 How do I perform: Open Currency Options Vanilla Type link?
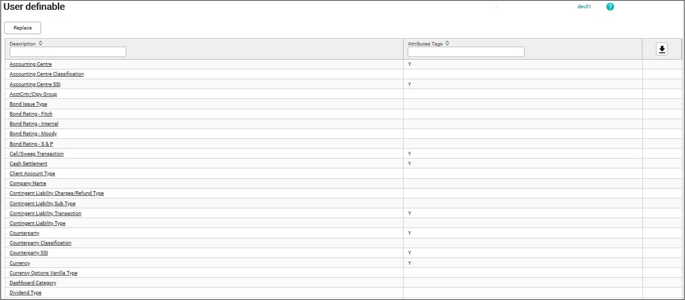click(44, 273)
